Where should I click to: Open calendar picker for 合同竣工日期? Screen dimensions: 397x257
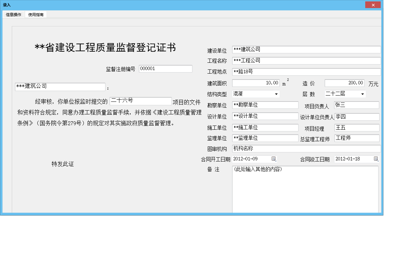376,159
